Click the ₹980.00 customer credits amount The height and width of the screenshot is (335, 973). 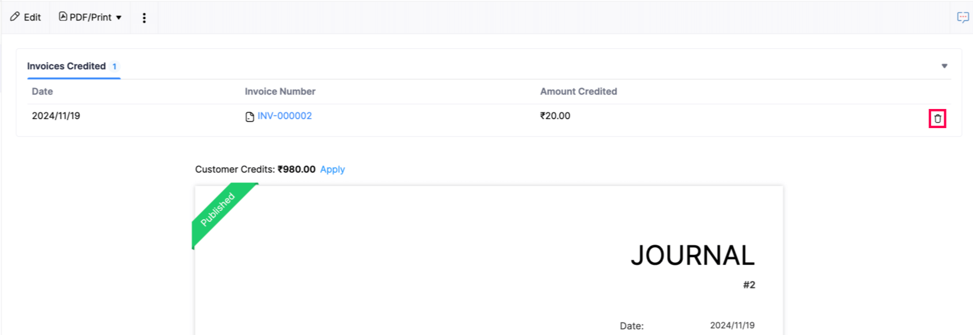(296, 169)
